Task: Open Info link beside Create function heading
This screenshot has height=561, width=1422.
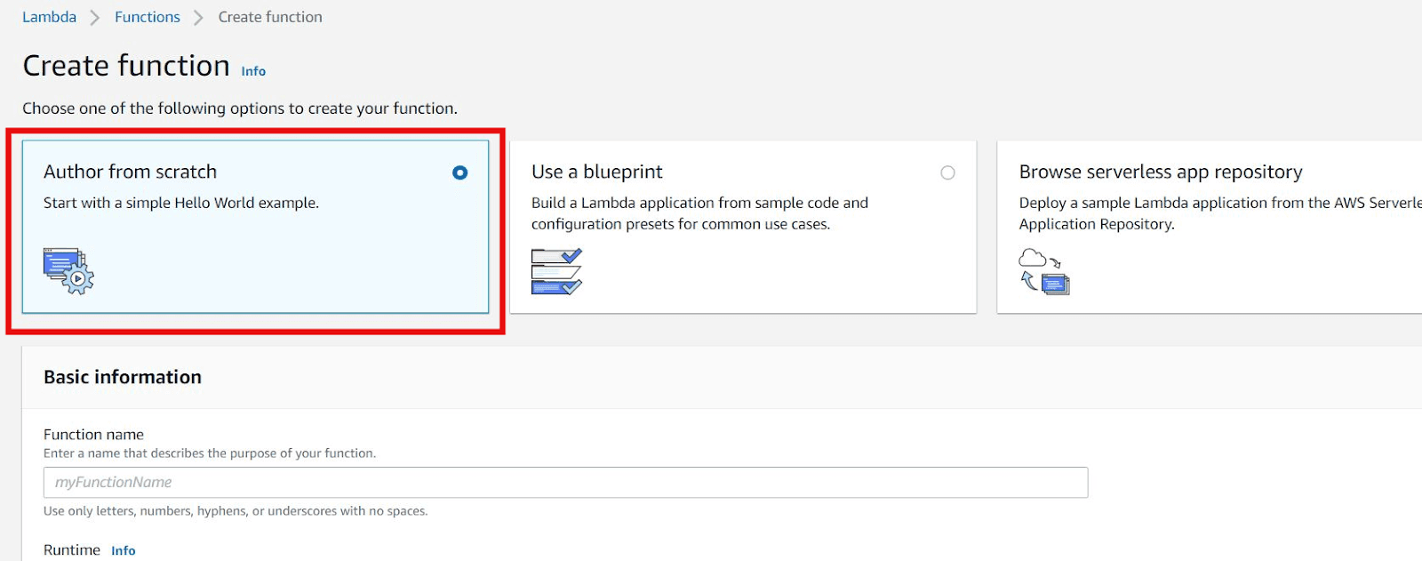Action: click(253, 71)
